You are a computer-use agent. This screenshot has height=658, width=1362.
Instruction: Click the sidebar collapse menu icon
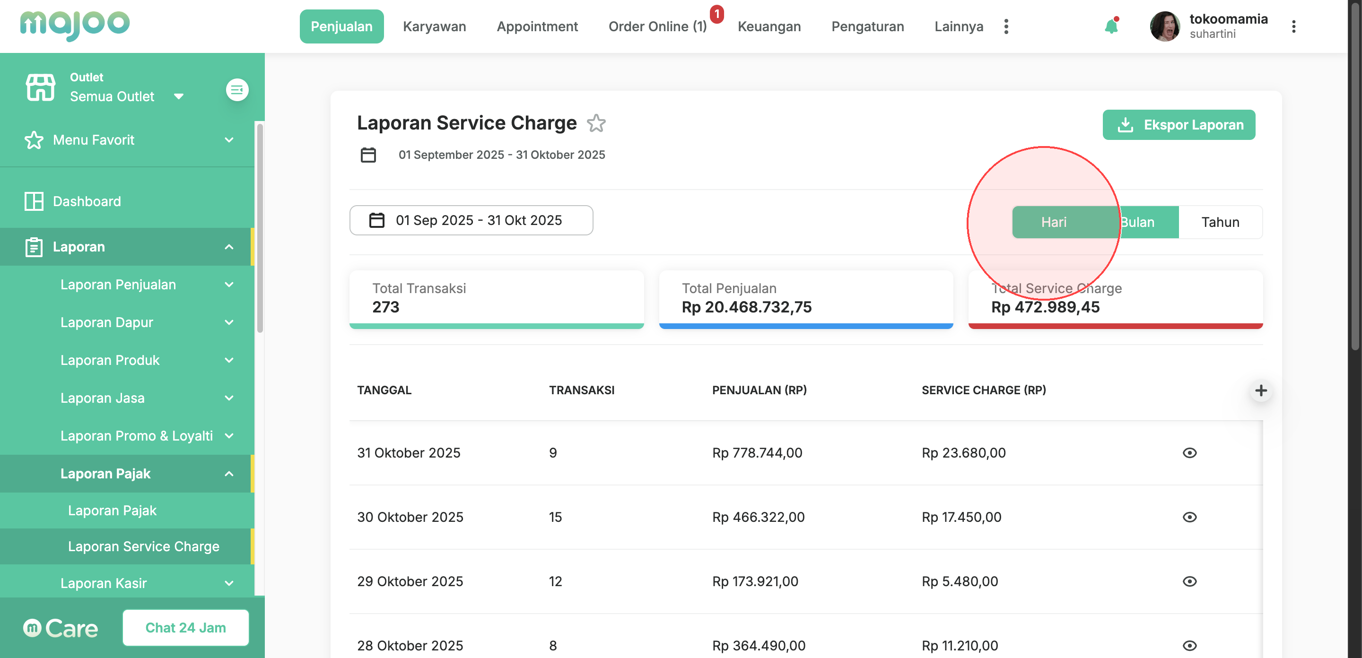237,90
